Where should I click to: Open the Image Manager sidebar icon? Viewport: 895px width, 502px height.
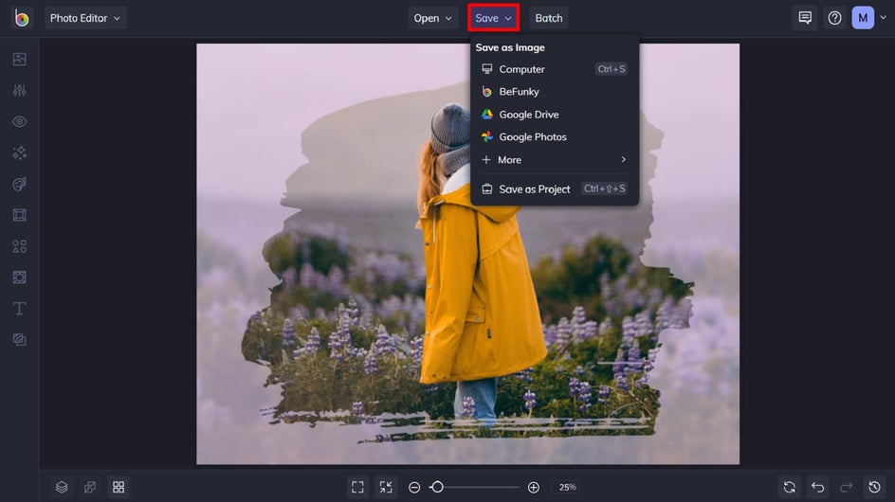tap(19, 59)
